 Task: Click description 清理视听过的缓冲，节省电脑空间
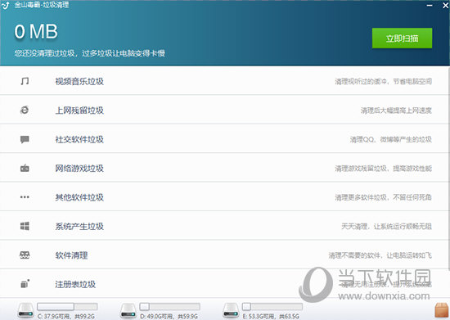point(384,82)
